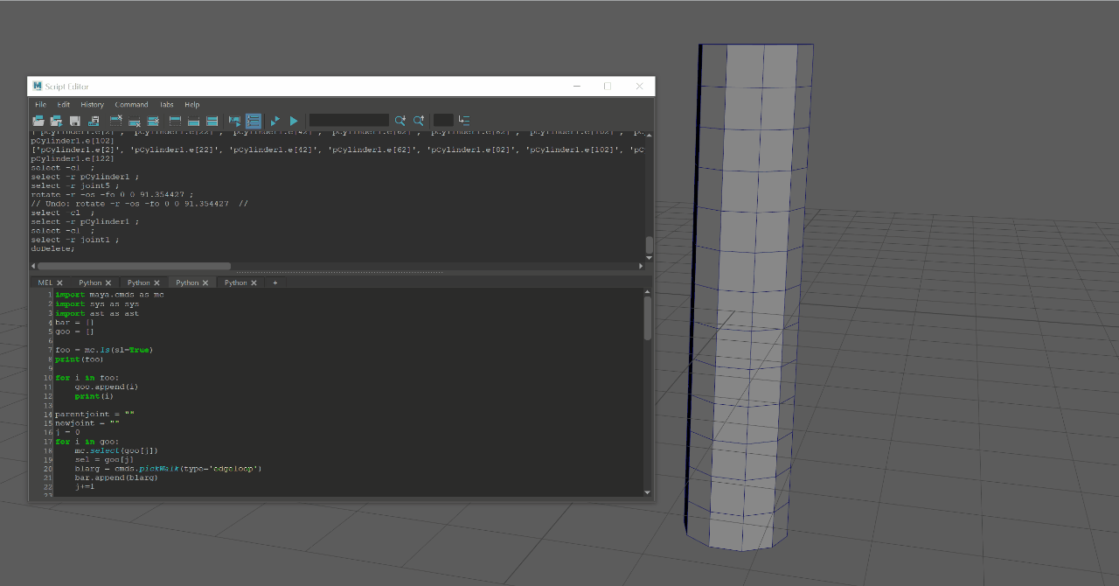The height and width of the screenshot is (586, 1119).
Task: Click the line 'bar.append(blarg)'
Action: pyautogui.click(x=116, y=478)
